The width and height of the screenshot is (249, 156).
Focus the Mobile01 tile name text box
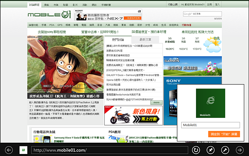tap(210, 125)
